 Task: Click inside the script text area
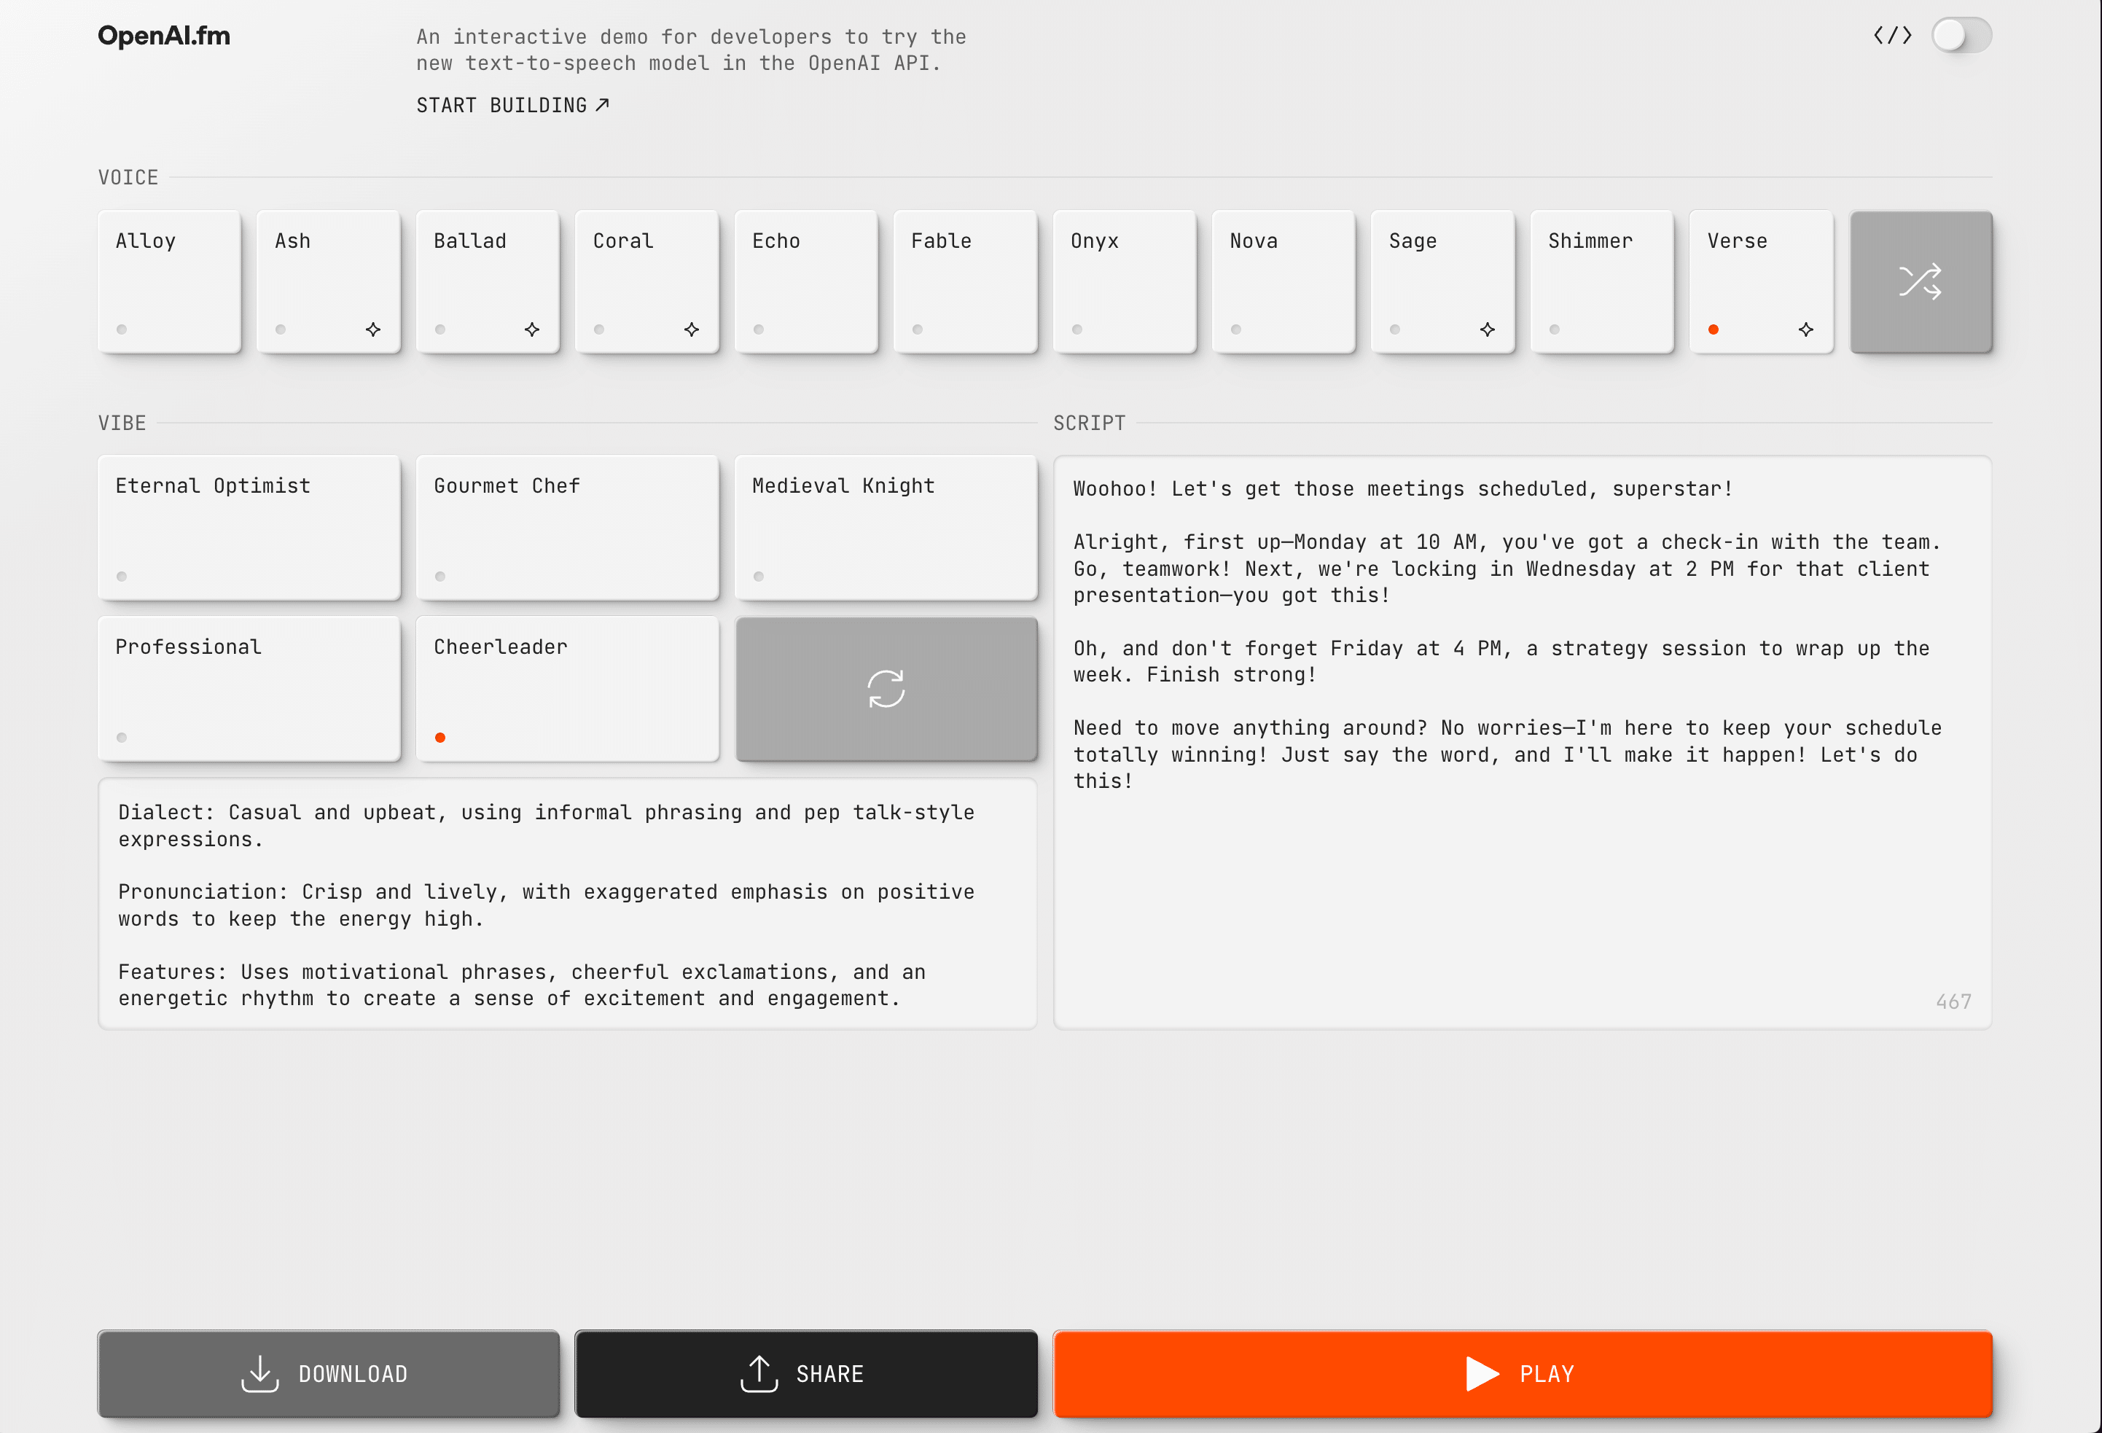tap(1521, 886)
